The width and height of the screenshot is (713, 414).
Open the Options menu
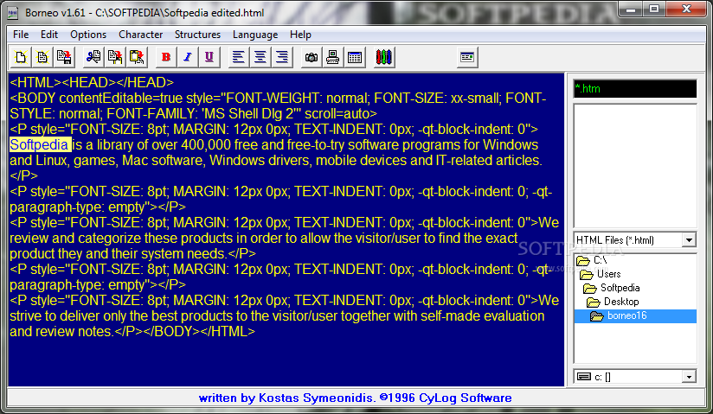(88, 35)
